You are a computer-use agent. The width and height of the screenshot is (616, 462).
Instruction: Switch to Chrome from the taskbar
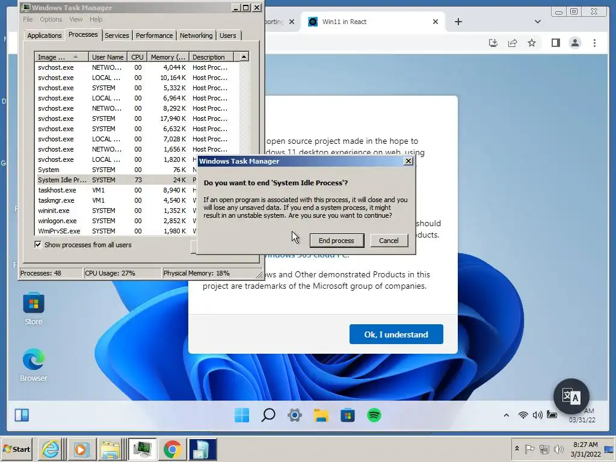click(x=173, y=449)
